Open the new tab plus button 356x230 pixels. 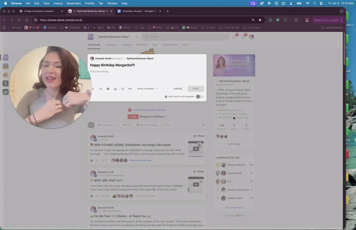[x=168, y=11]
